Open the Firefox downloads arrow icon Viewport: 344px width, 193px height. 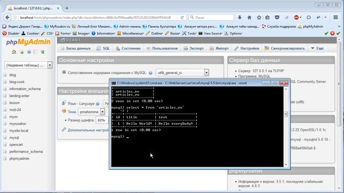(x=240, y=18)
